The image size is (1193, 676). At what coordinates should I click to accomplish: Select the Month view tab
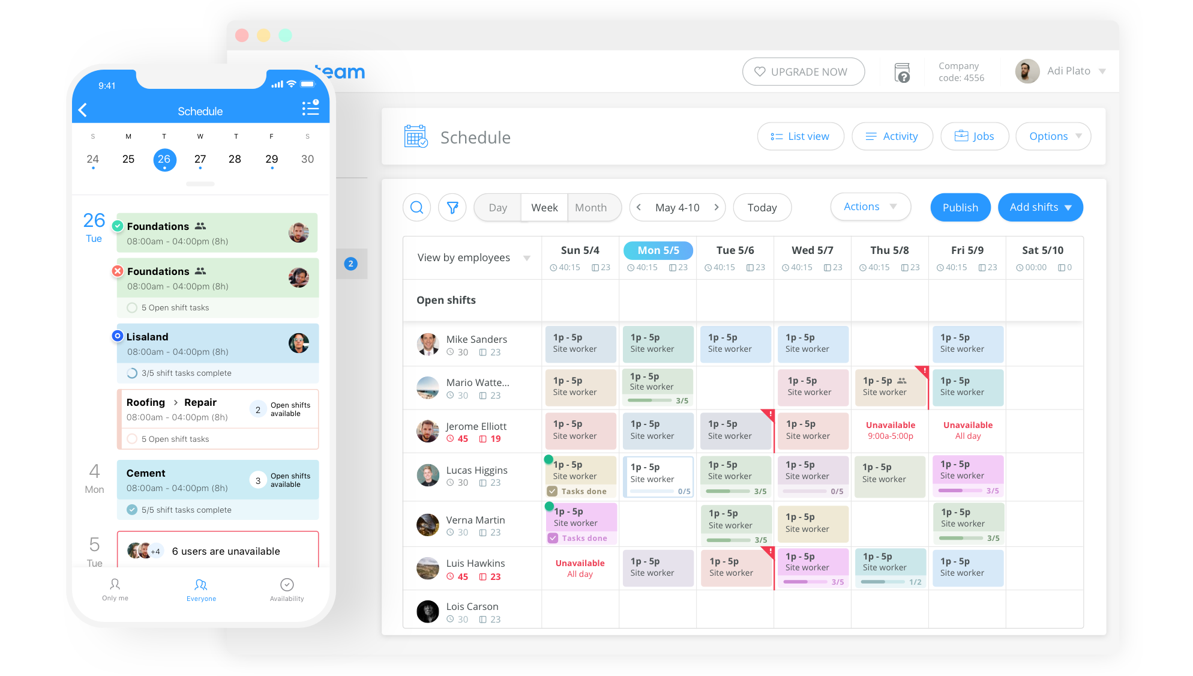click(x=589, y=207)
